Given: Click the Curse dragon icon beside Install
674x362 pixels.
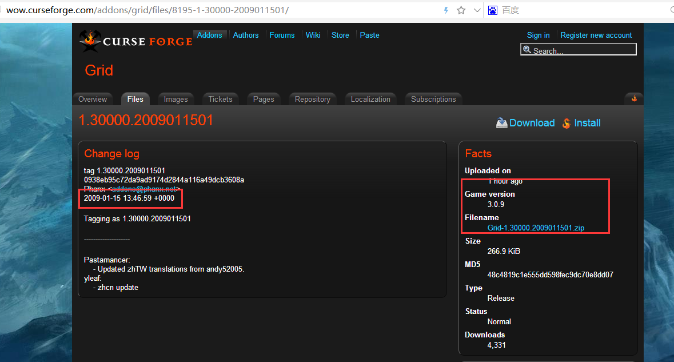Looking at the screenshot, I should pyautogui.click(x=566, y=123).
